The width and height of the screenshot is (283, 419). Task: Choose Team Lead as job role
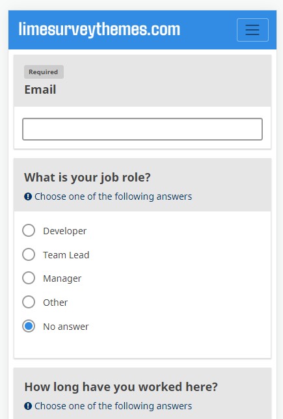[x=29, y=254]
